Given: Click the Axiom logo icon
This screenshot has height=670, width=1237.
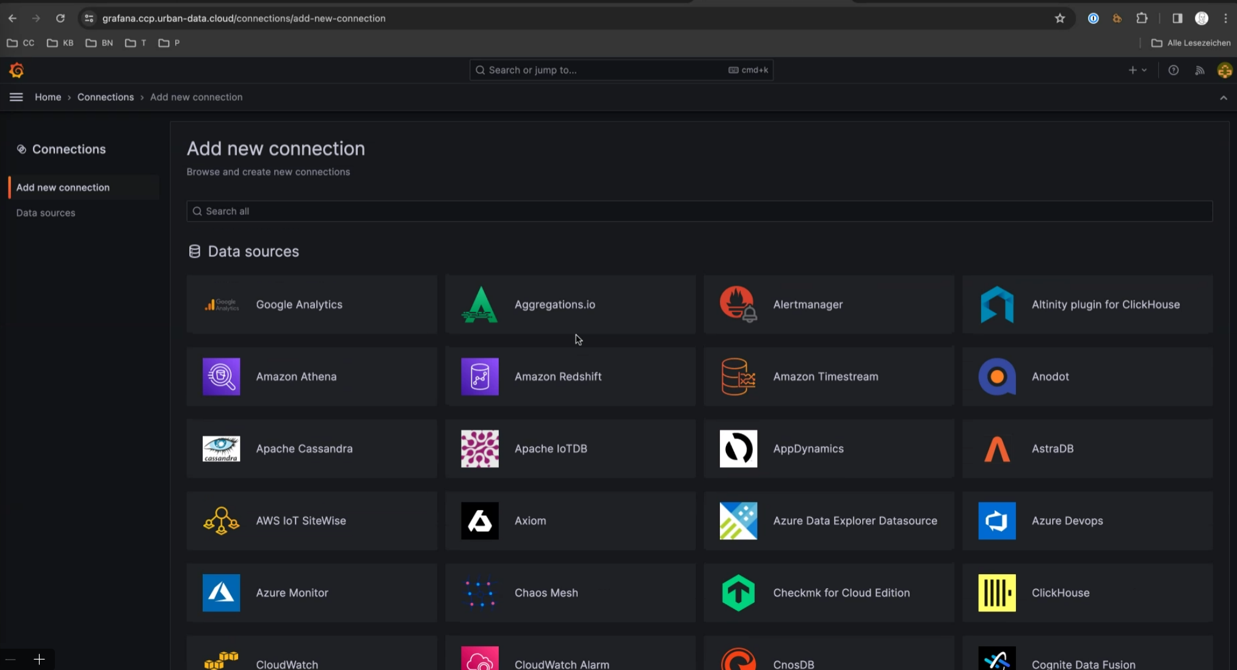Looking at the screenshot, I should pyautogui.click(x=480, y=521).
